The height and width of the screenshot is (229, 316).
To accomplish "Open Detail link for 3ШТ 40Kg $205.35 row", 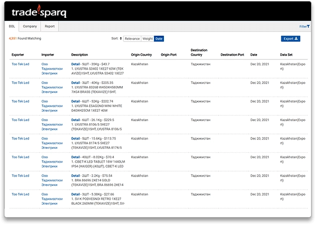I will click(x=76, y=83).
